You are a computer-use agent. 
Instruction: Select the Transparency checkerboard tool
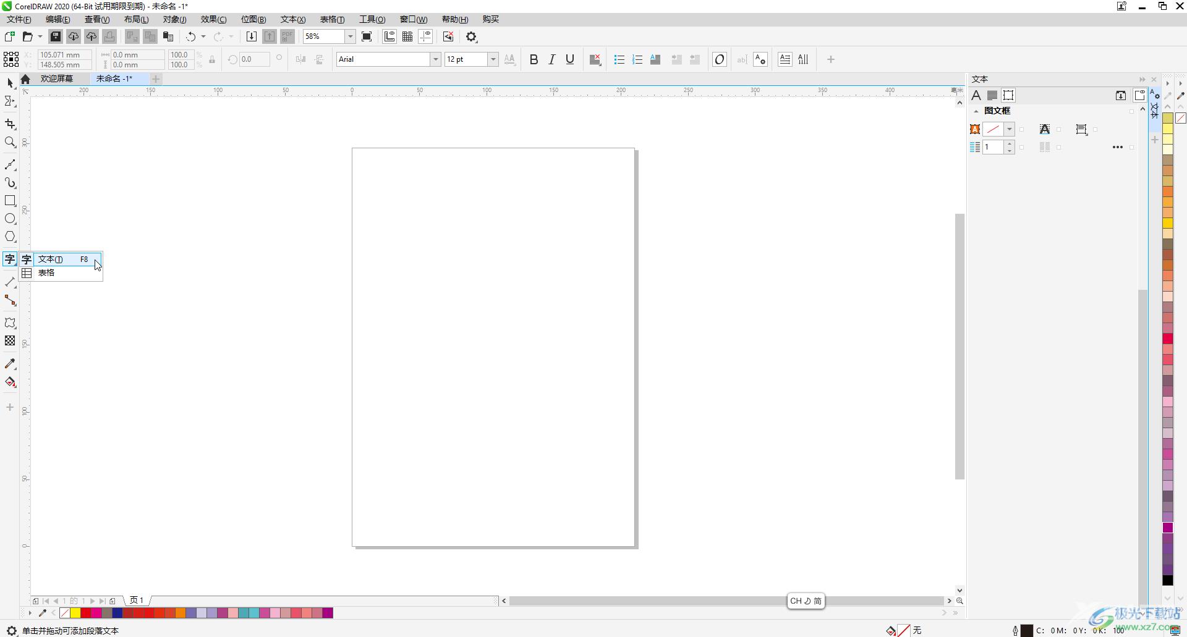tap(10, 341)
